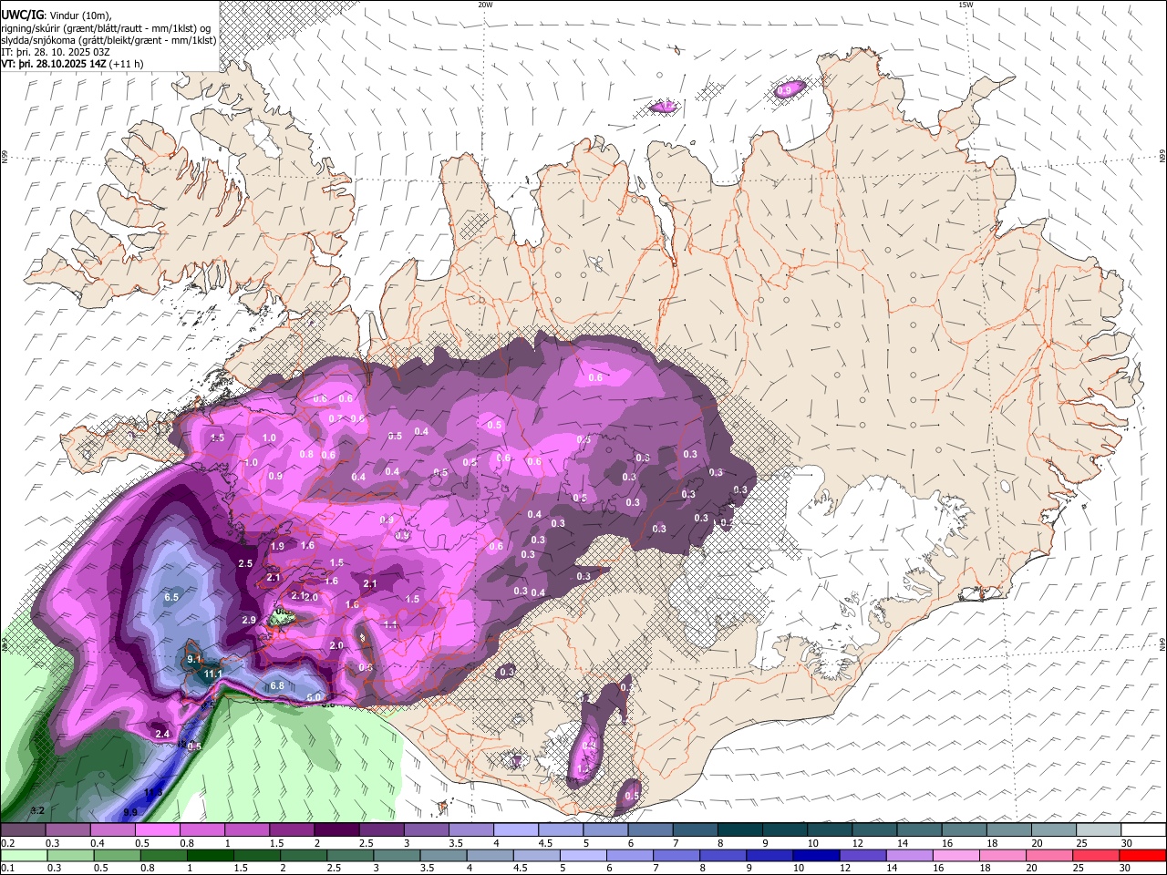Click the "rigning/skúrir" legend description line

pyautogui.click(x=104, y=28)
